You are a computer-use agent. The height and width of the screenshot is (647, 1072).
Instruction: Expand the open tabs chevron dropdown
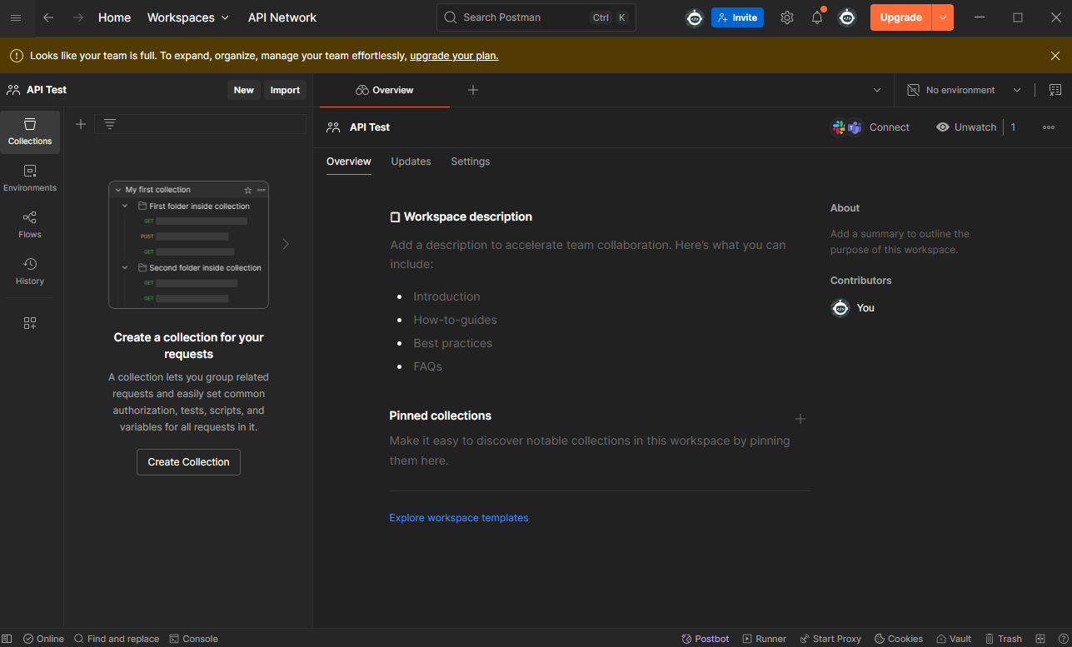coord(877,90)
